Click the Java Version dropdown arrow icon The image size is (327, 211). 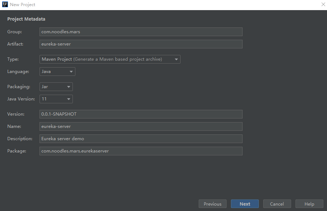tap(69, 99)
